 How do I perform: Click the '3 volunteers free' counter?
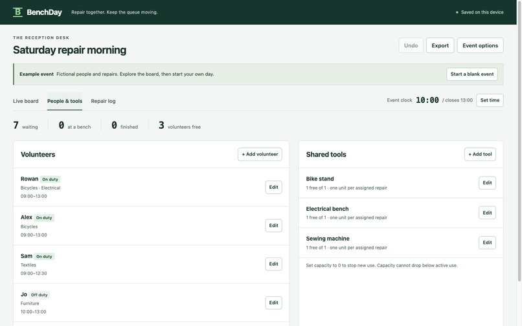point(179,125)
